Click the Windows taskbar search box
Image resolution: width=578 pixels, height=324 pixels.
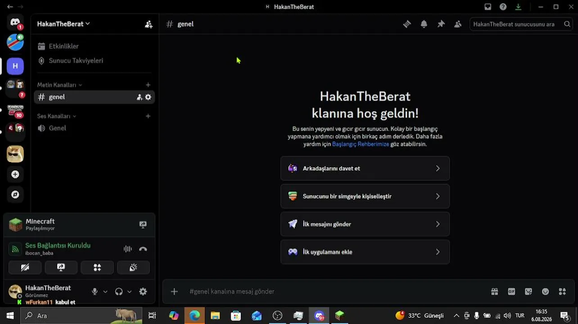81,316
